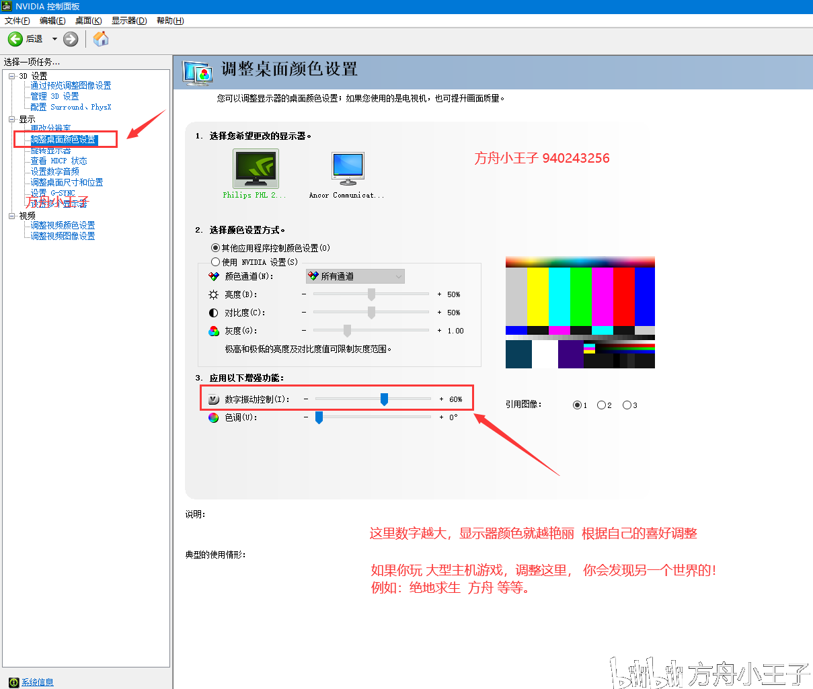Click the 60% vibrance value
This screenshot has height=689, width=813.
click(x=456, y=399)
